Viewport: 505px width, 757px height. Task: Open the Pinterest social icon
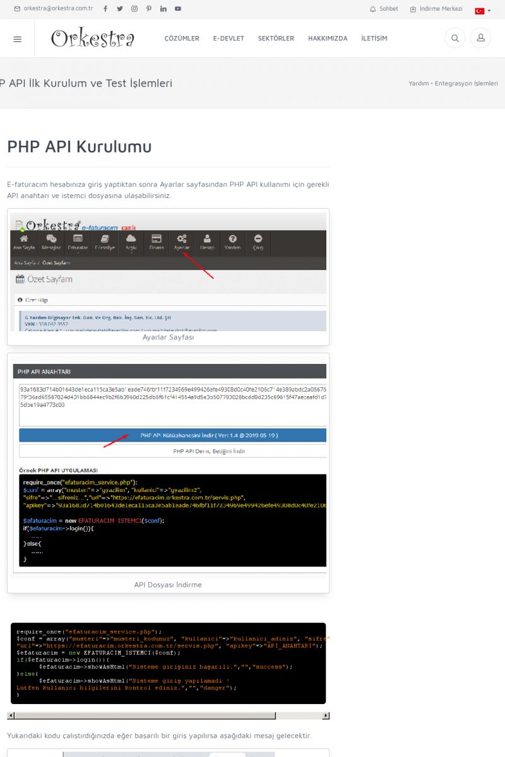pos(149,9)
